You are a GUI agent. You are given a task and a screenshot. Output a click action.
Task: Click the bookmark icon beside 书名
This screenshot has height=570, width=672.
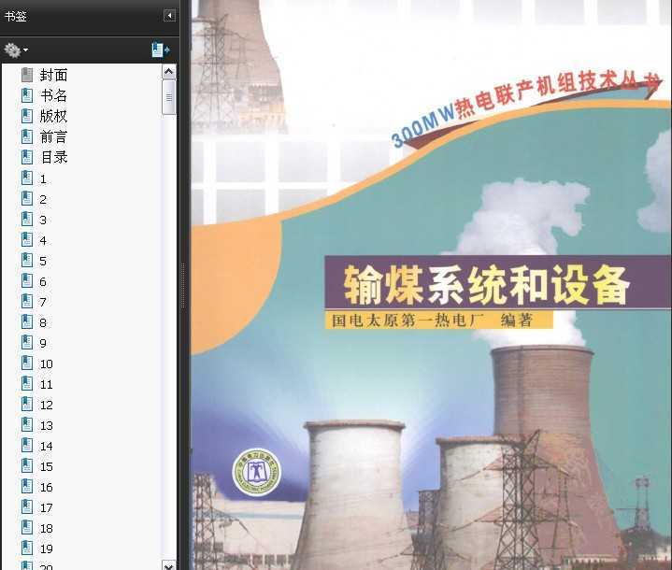click(x=27, y=95)
